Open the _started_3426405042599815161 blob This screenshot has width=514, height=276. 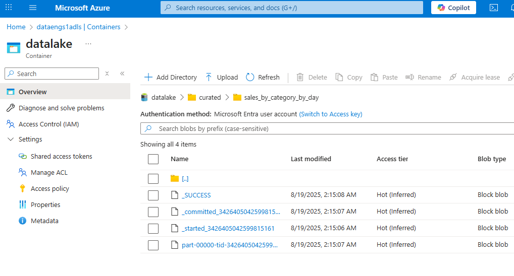228,228
